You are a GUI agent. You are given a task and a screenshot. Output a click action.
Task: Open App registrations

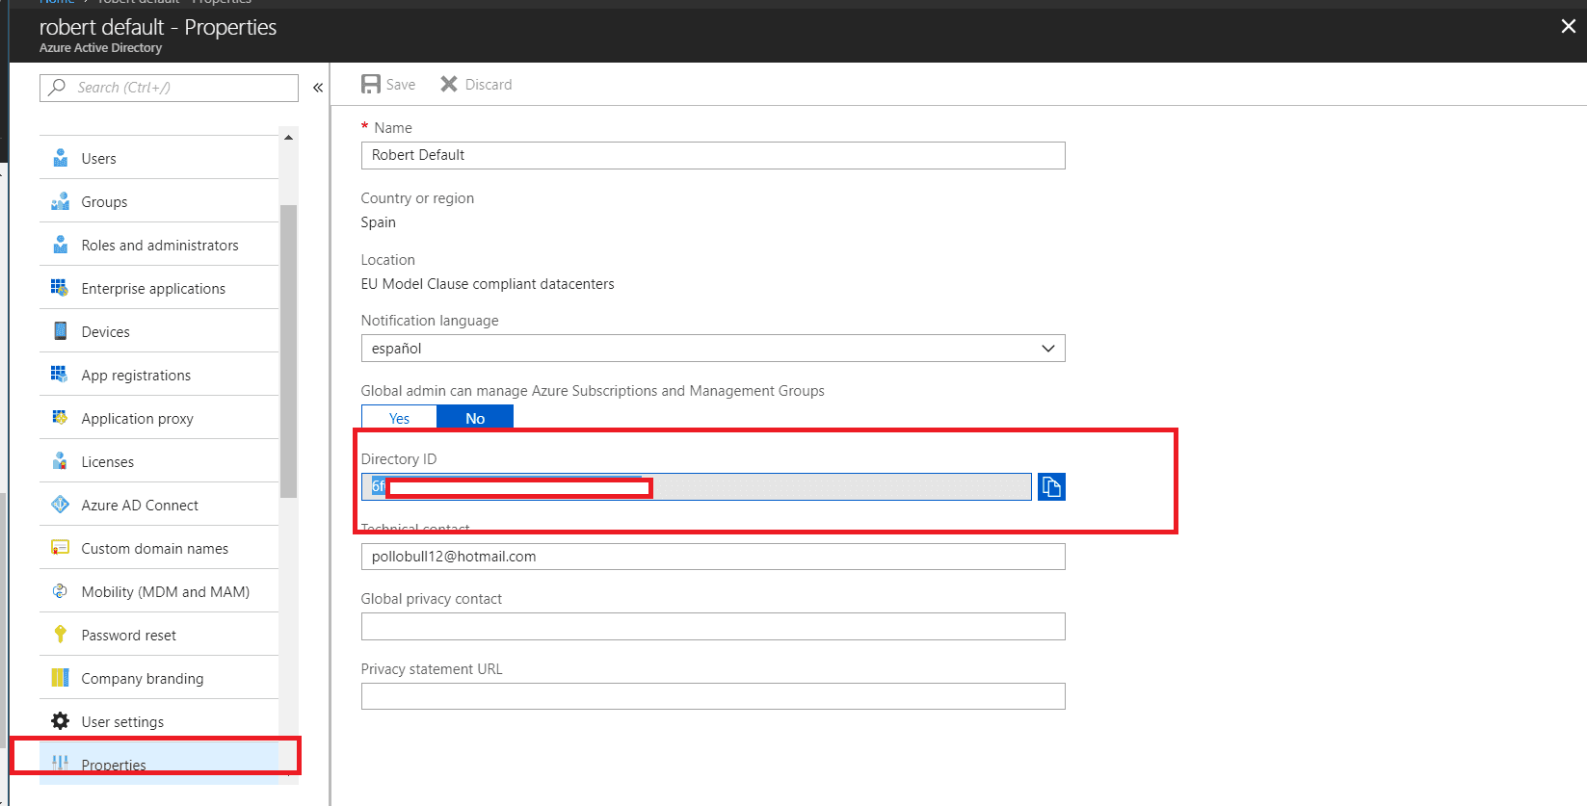[159, 375]
